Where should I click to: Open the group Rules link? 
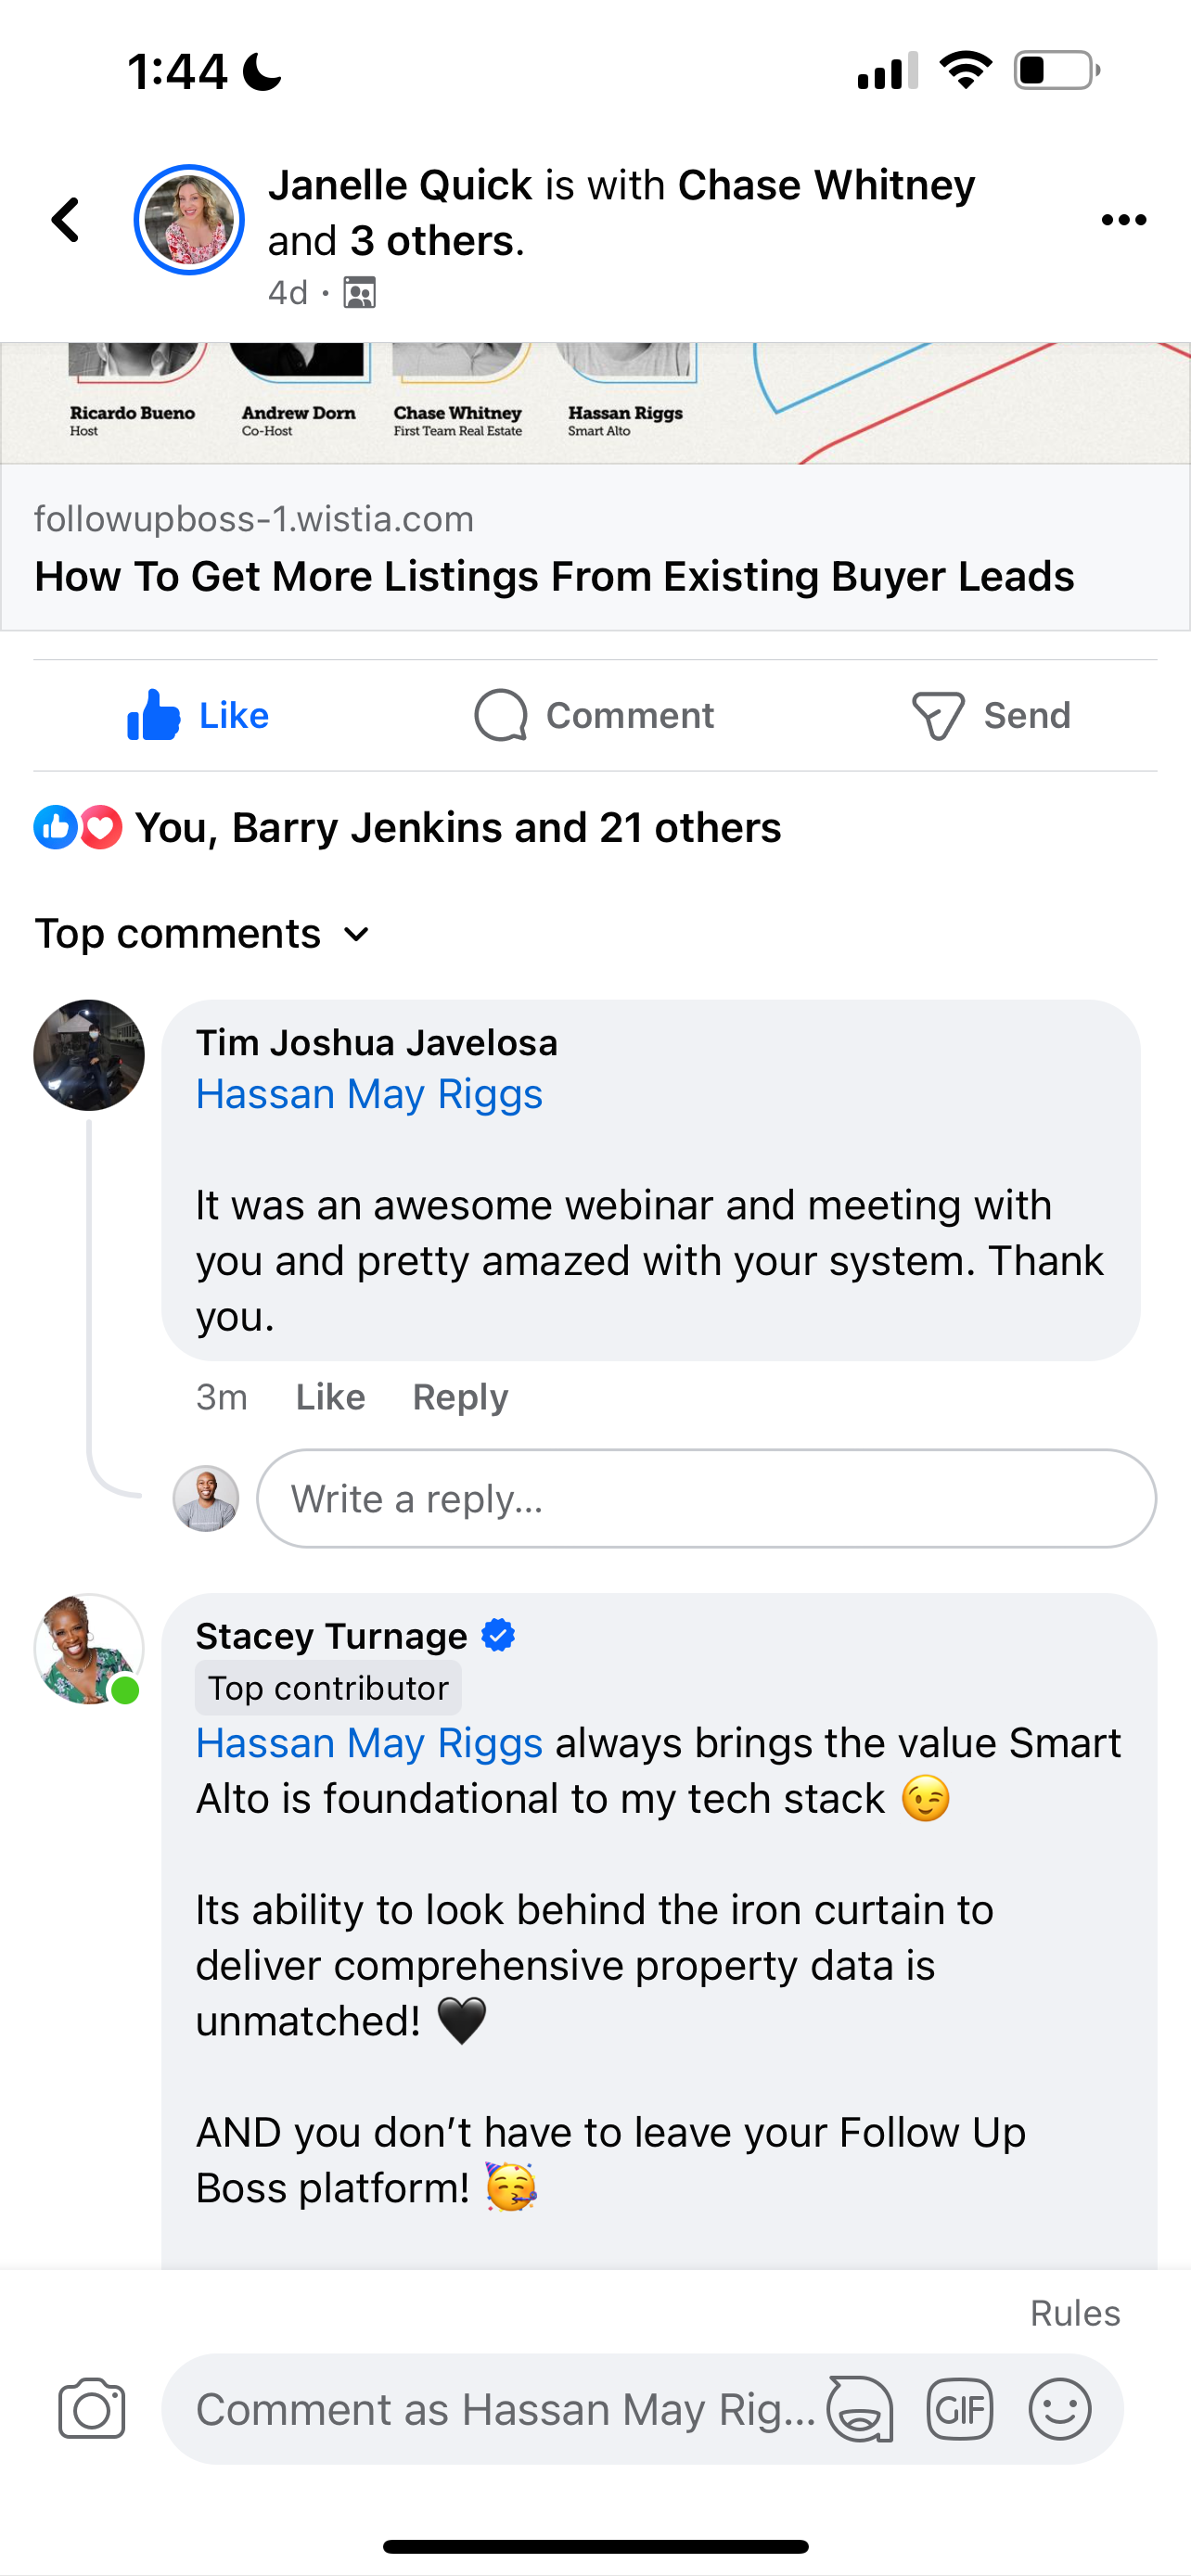(x=1075, y=2313)
